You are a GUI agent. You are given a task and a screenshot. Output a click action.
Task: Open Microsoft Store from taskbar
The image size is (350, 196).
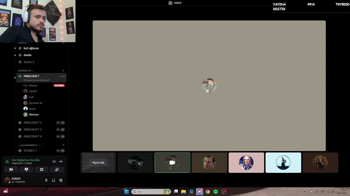coord(191,192)
